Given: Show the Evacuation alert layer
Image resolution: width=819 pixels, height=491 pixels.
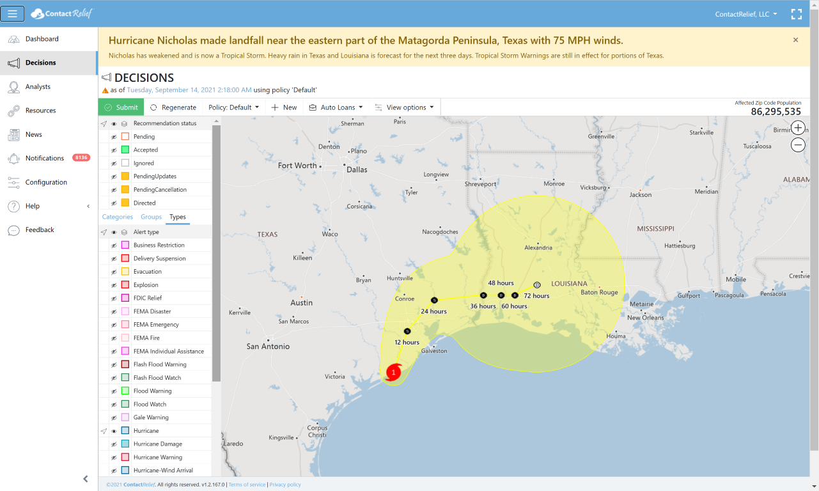Looking at the screenshot, I should point(114,272).
